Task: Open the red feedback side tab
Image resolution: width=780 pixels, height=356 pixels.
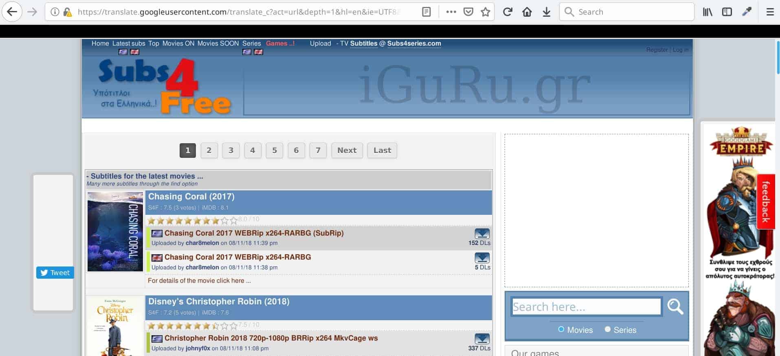Action: [x=766, y=202]
